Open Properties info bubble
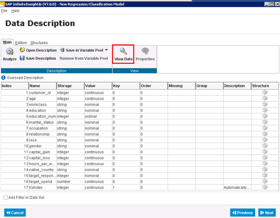Screen dimensions: 280x218 145,51
